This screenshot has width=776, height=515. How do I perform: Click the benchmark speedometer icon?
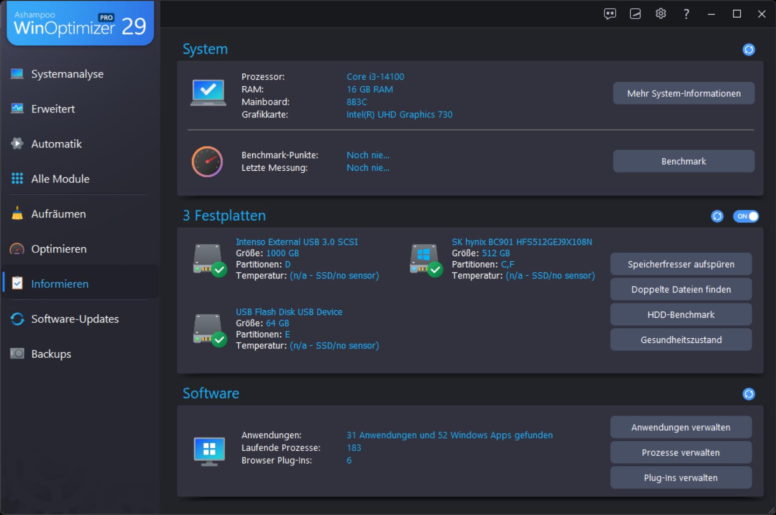pyautogui.click(x=207, y=161)
